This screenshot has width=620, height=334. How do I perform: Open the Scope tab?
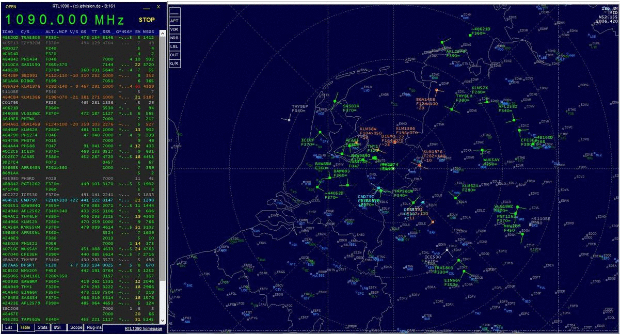(x=76, y=328)
